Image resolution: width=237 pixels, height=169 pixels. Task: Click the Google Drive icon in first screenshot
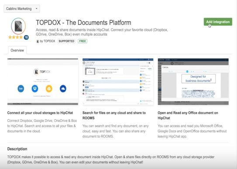[x=49, y=89]
